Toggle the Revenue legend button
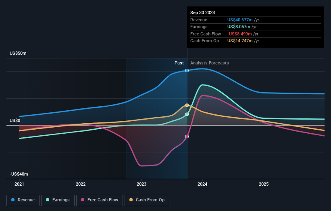The width and height of the screenshot is (331, 211). point(23,200)
